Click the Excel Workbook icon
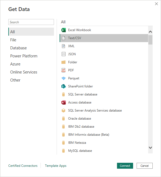This screenshot has width=161, height=177. click(64, 30)
